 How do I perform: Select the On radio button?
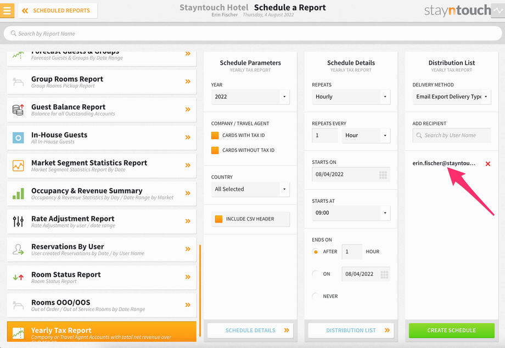pyautogui.click(x=316, y=274)
